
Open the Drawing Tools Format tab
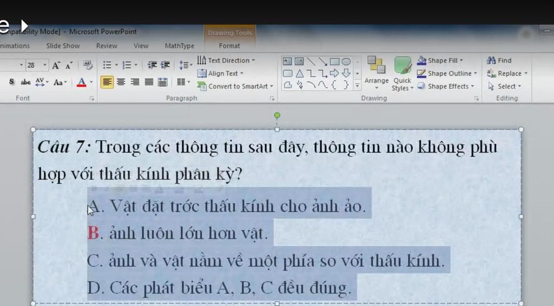coord(229,46)
